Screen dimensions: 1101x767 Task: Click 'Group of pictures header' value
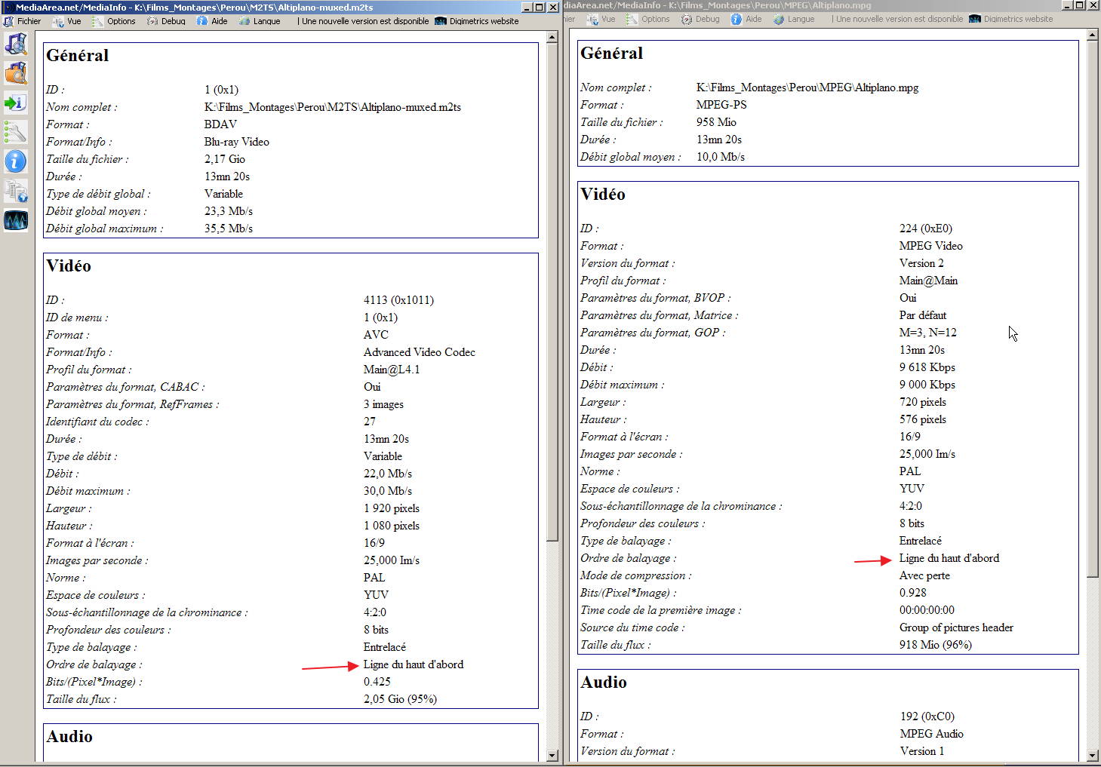(956, 627)
